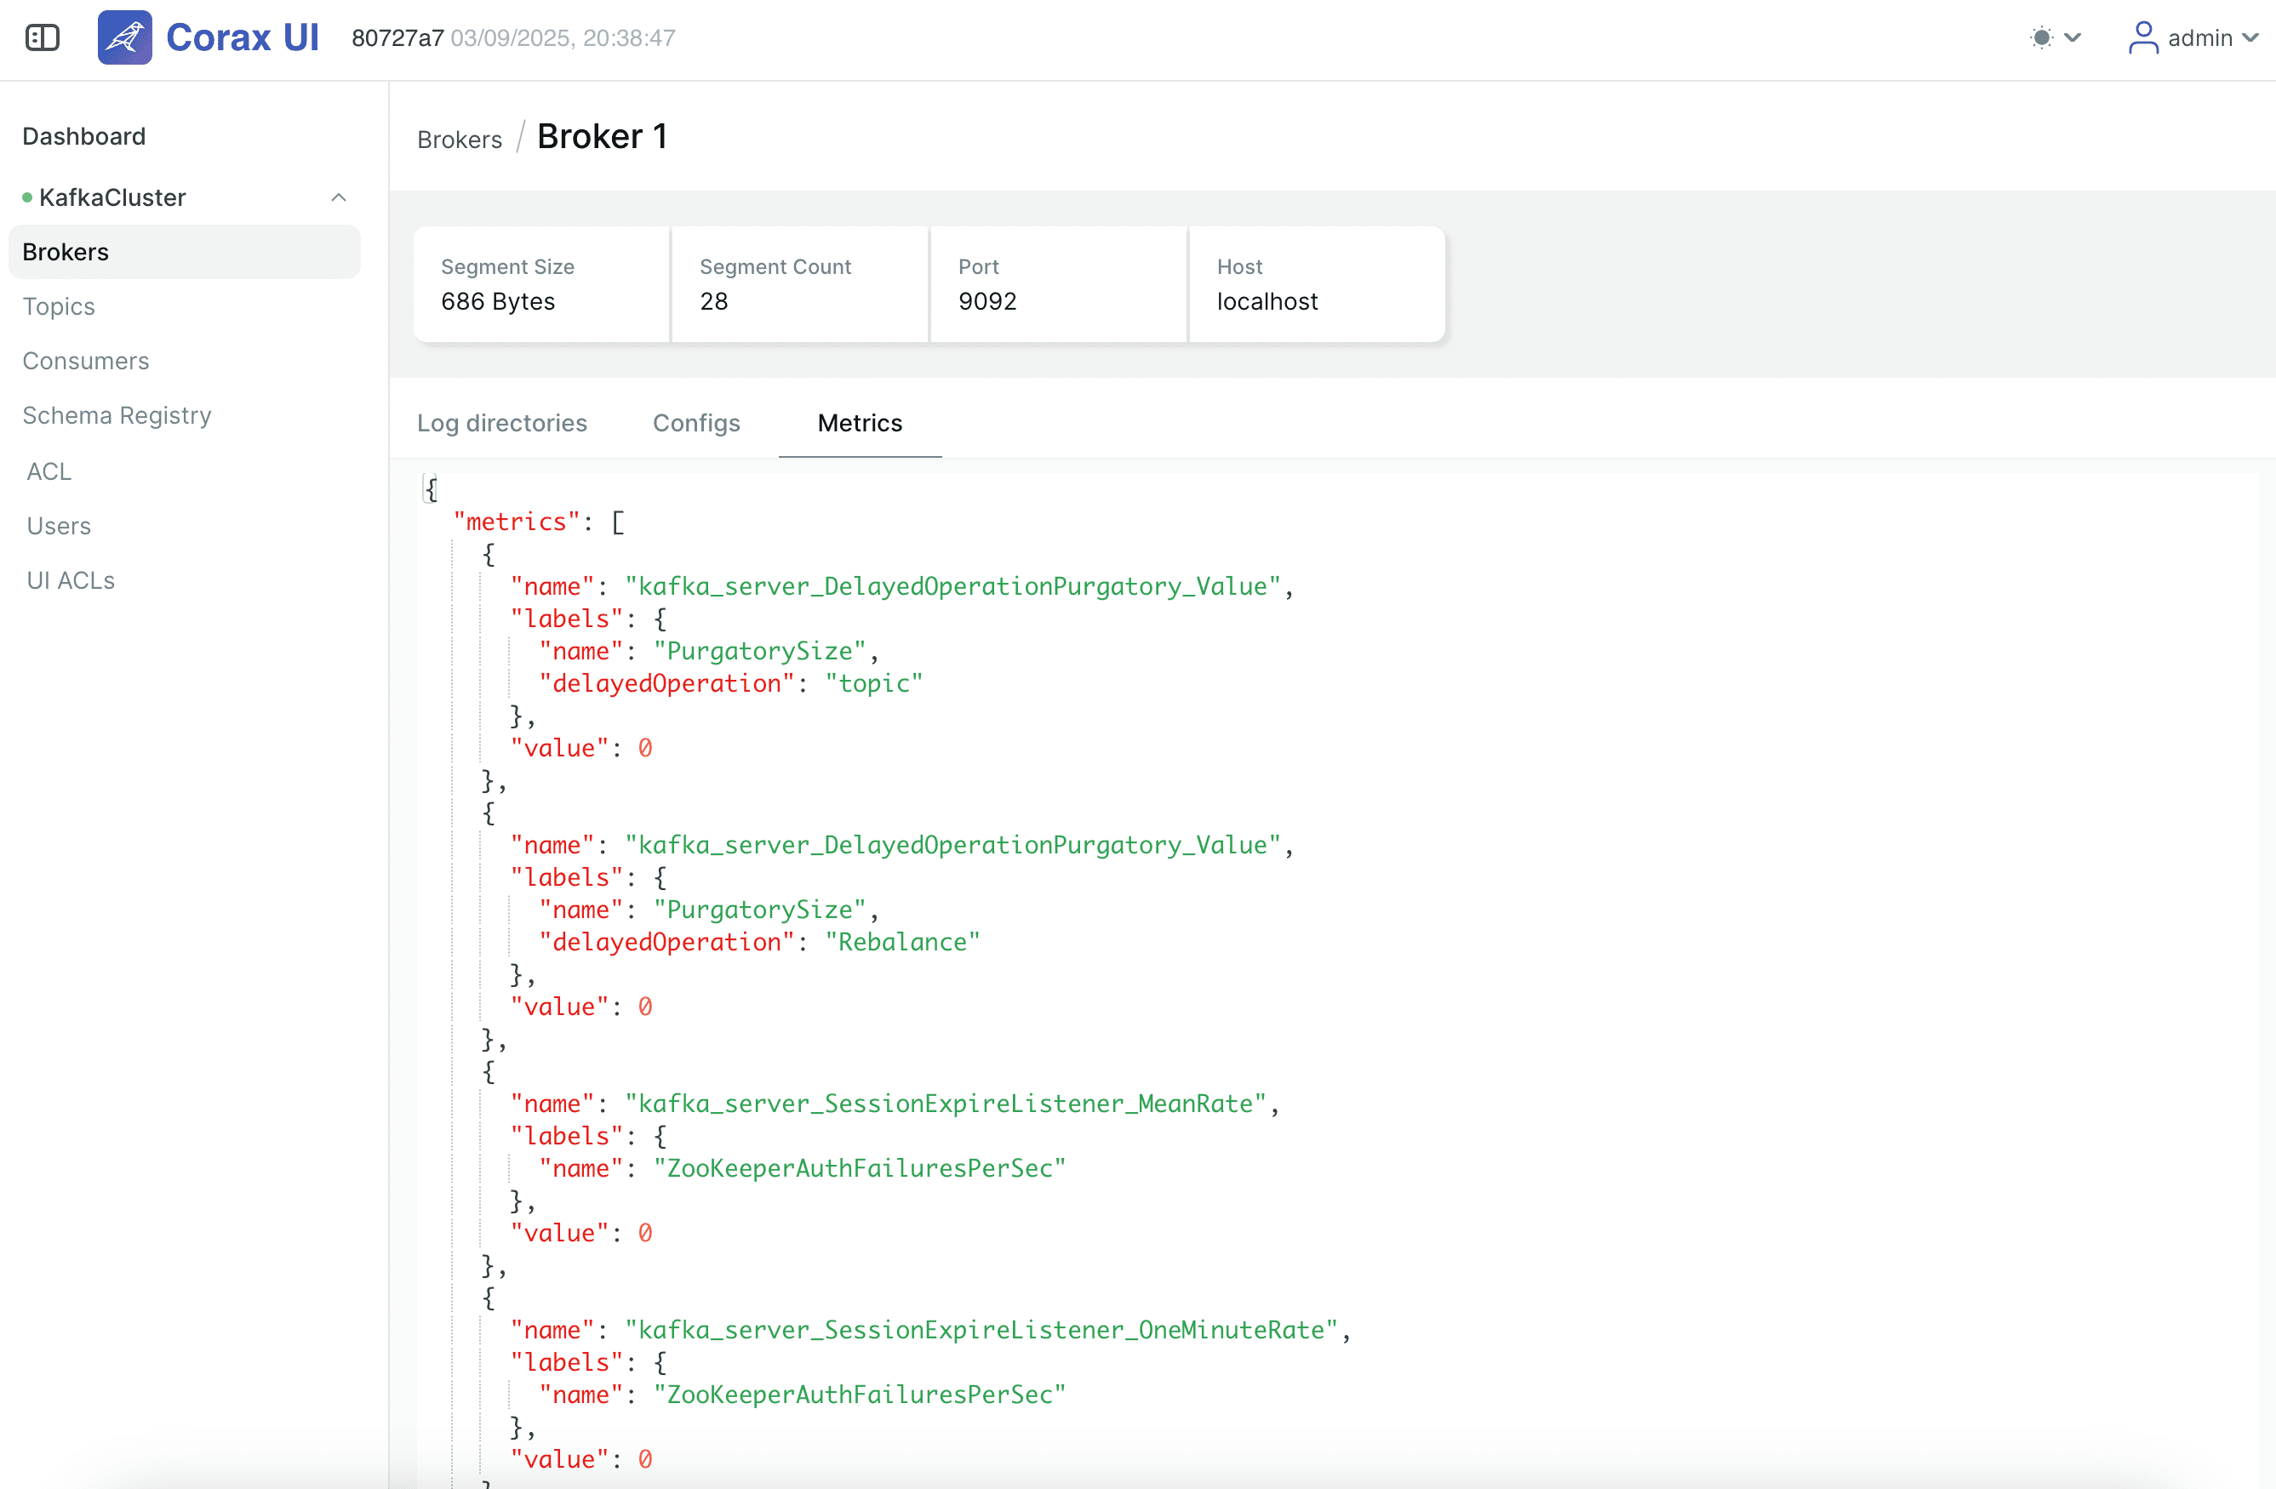Image resolution: width=2276 pixels, height=1489 pixels.
Task: Click the Brokers breadcrumb link
Action: coord(459,140)
